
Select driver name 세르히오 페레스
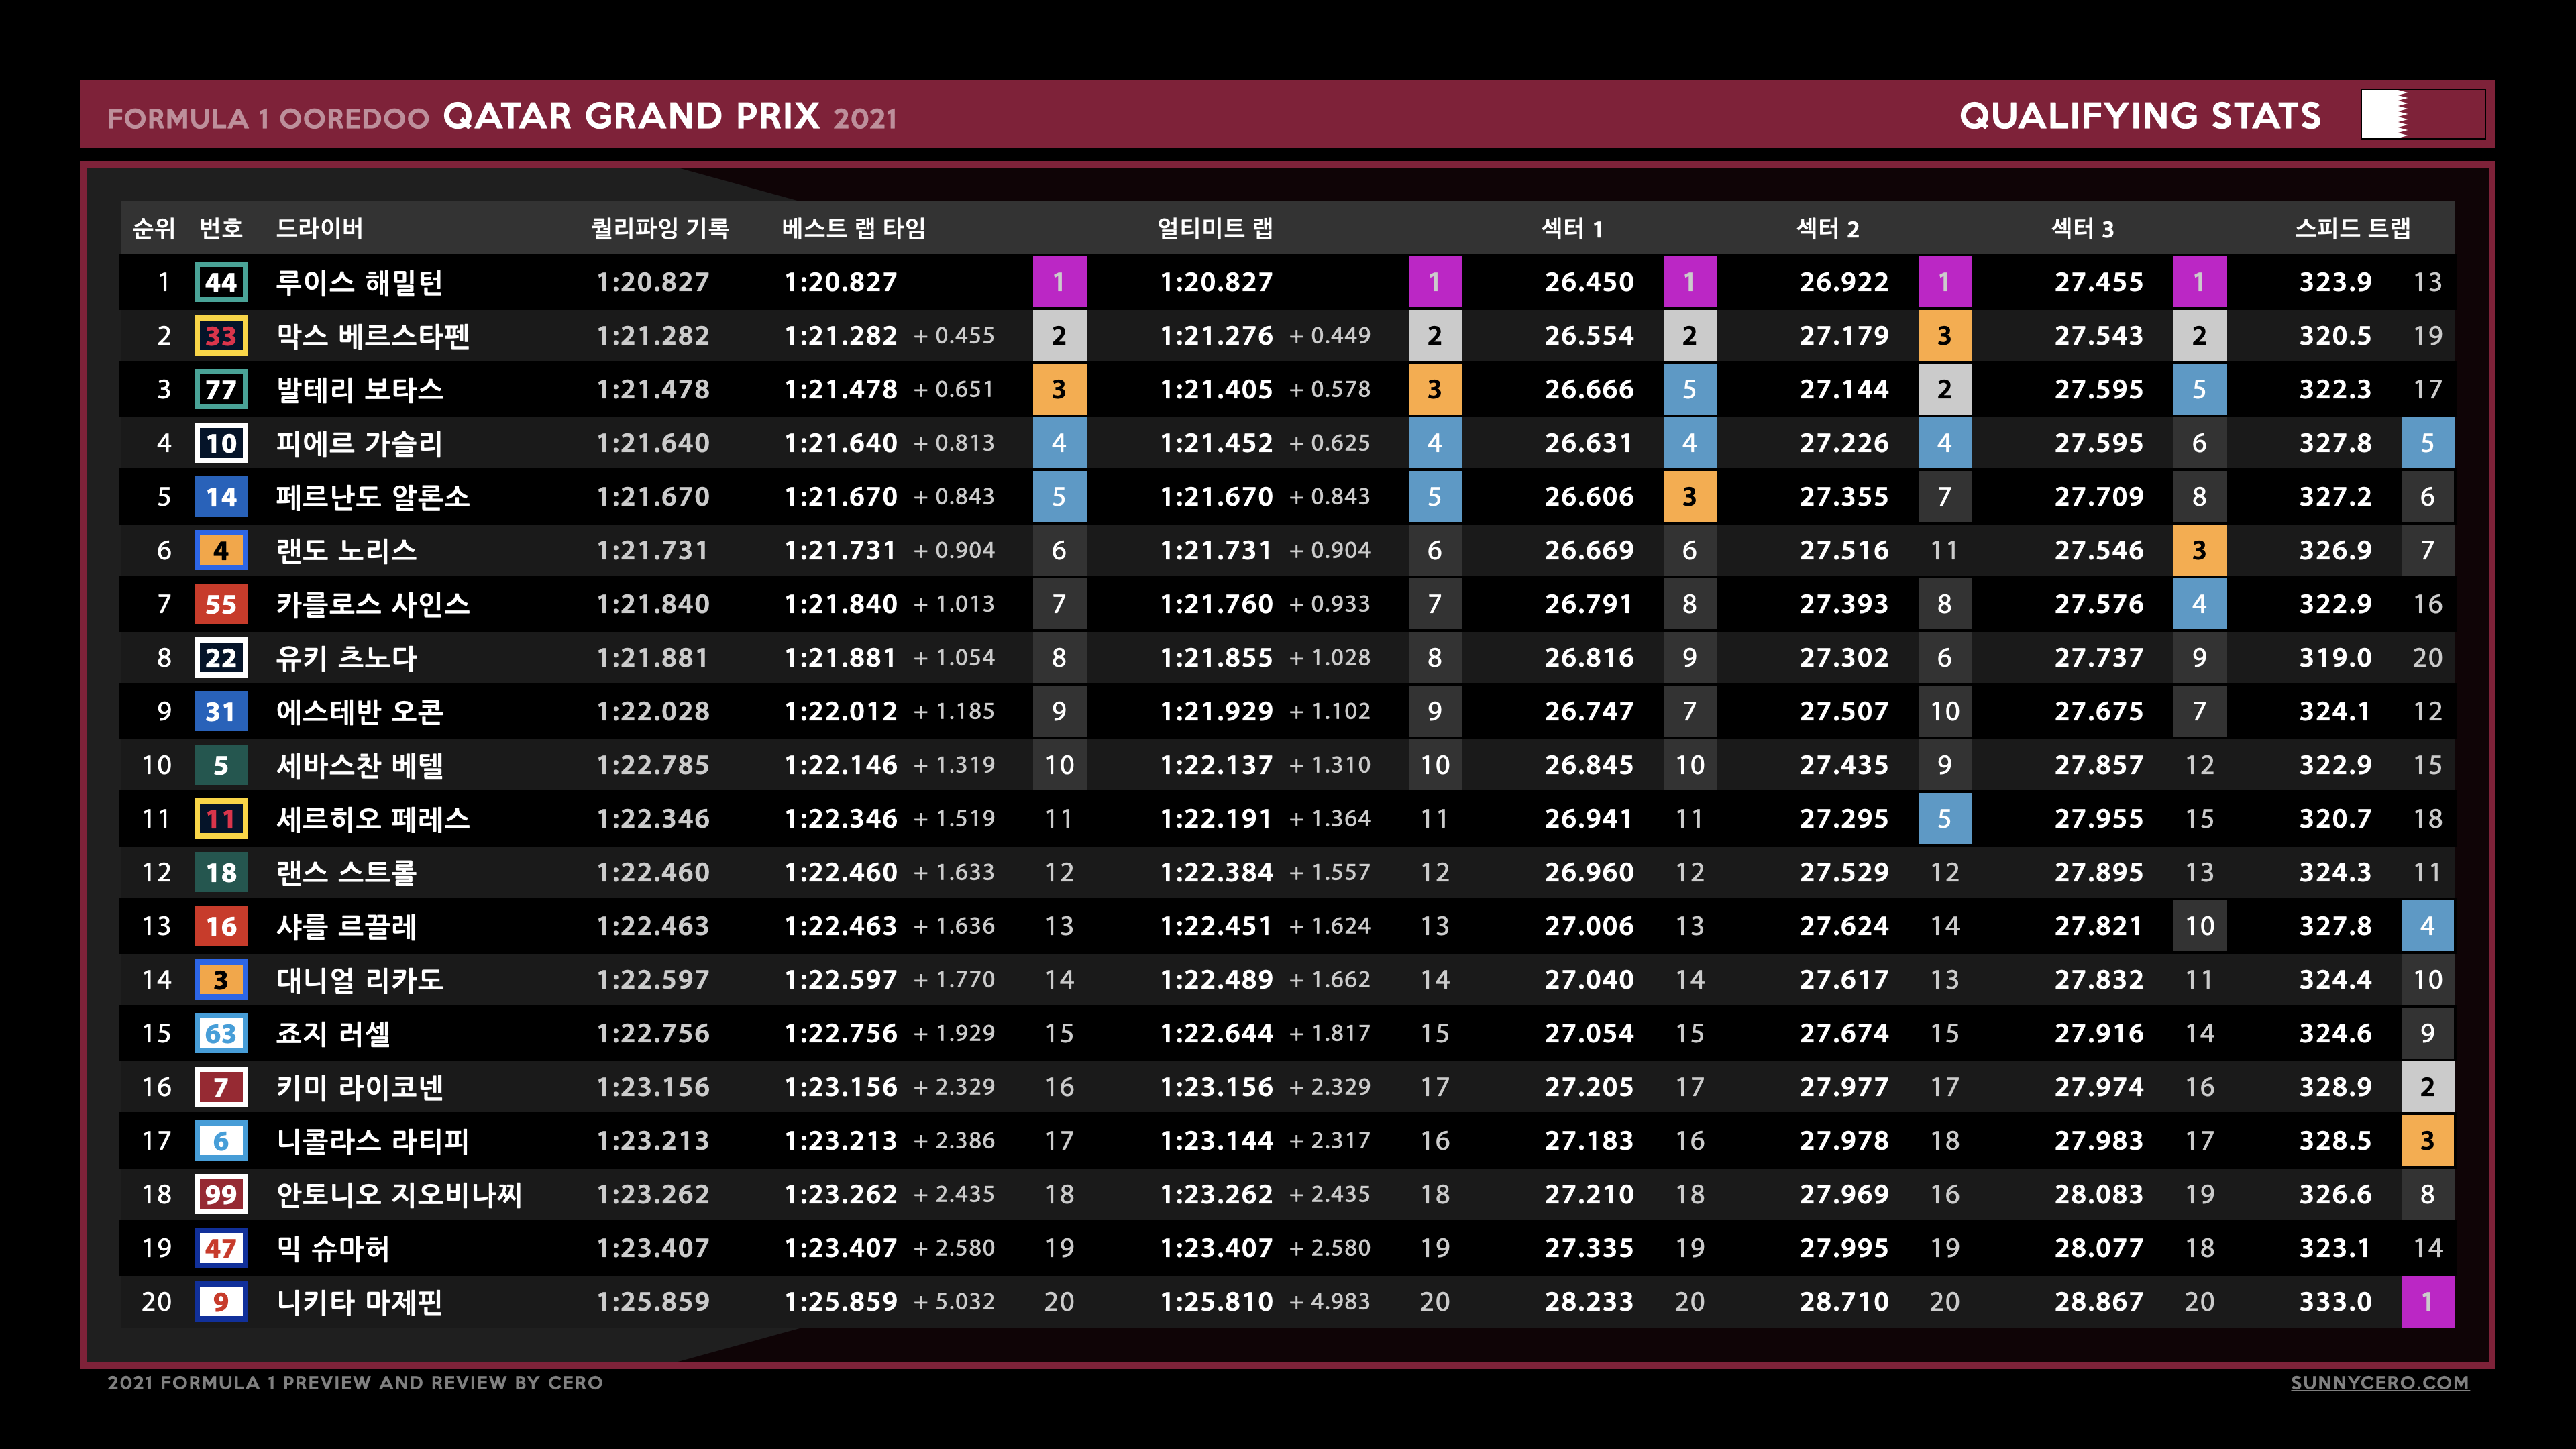pos(373,819)
